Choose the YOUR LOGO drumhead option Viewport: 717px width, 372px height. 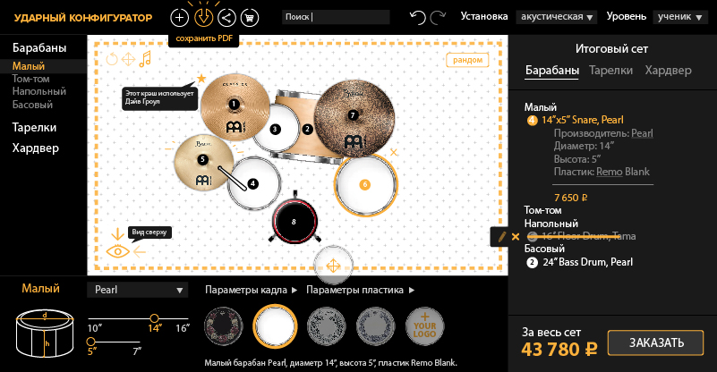click(x=425, y=325)
